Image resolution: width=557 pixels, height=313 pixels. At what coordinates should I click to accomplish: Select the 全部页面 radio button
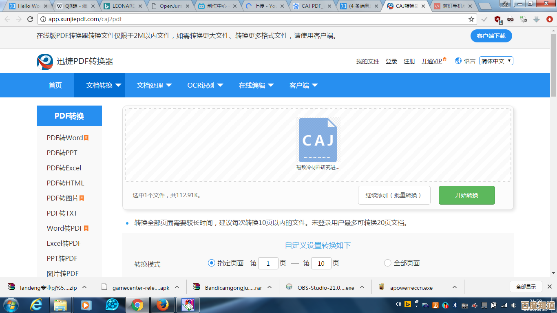(387, 263)
